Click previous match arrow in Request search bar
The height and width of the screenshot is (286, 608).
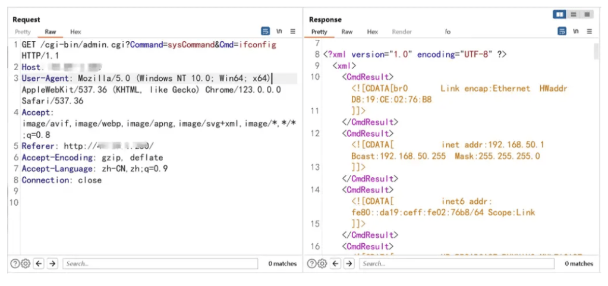39,263
